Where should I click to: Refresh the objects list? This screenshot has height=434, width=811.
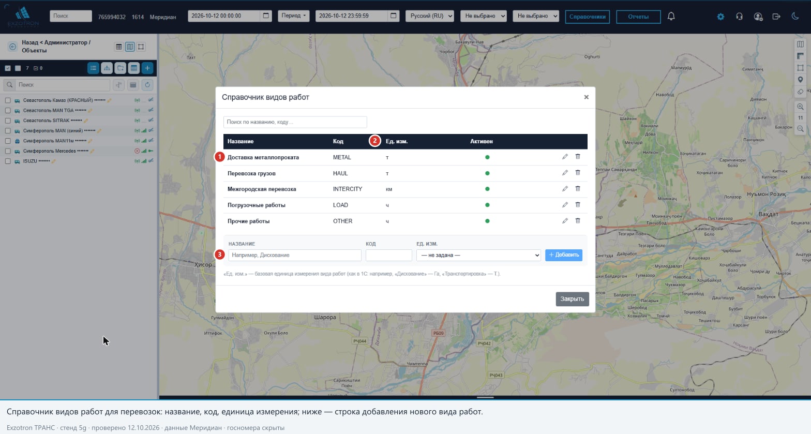[x=147, y=85]
